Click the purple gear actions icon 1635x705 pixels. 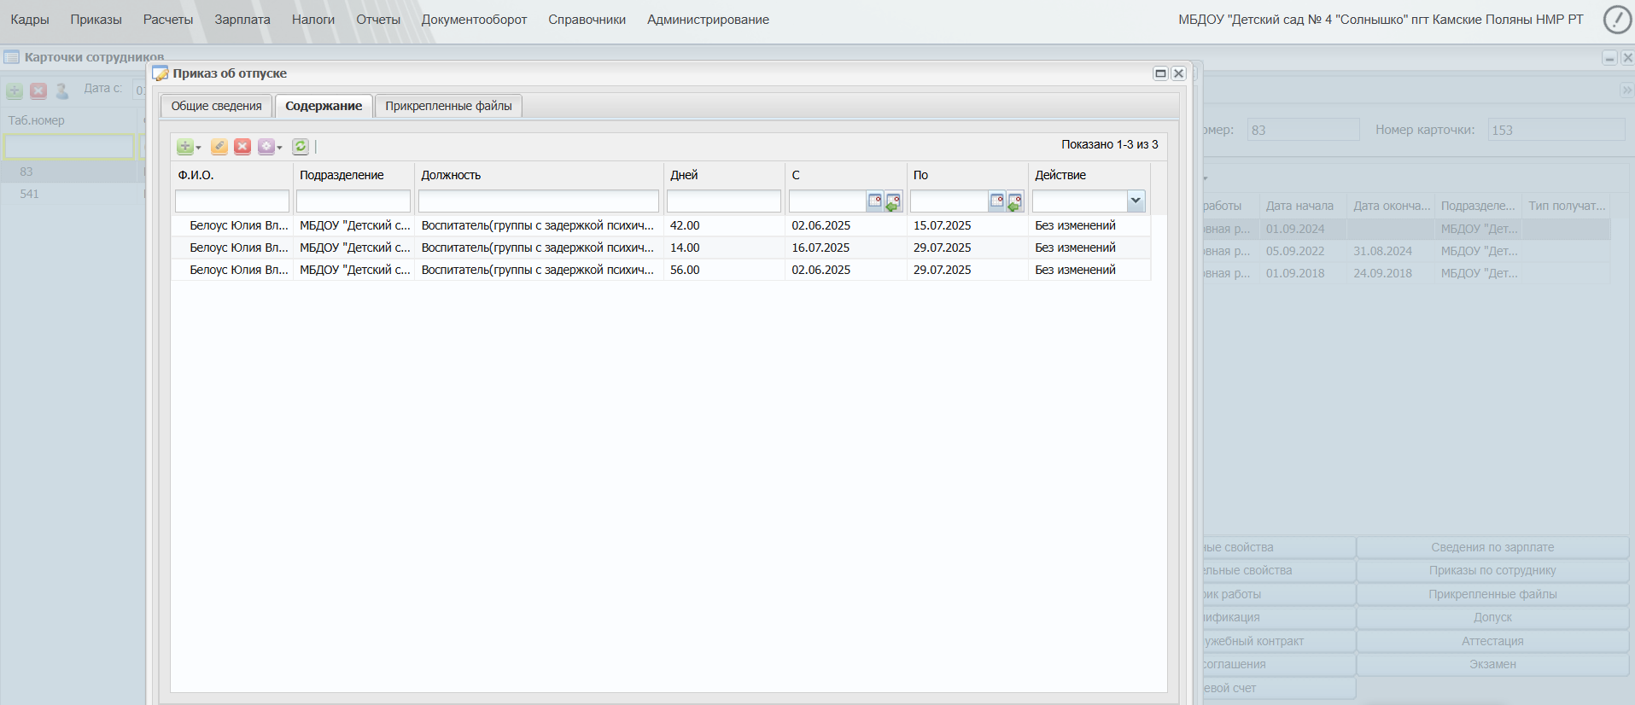click(x=266, y=147)
